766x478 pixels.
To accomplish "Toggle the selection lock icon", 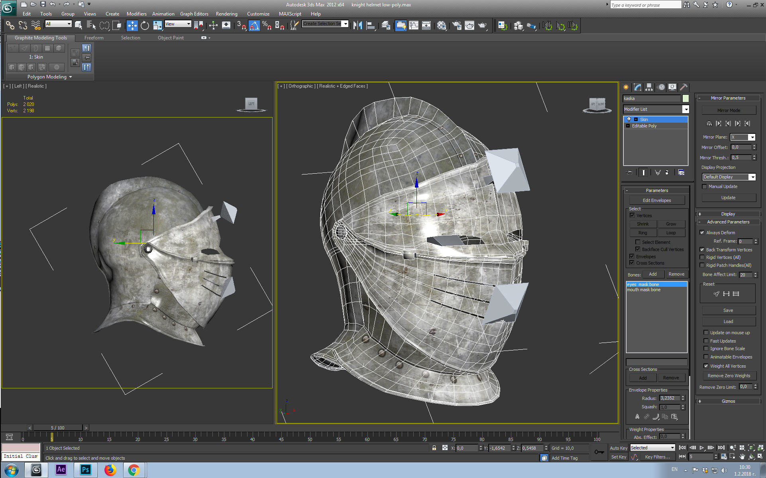I will point(434,448).
